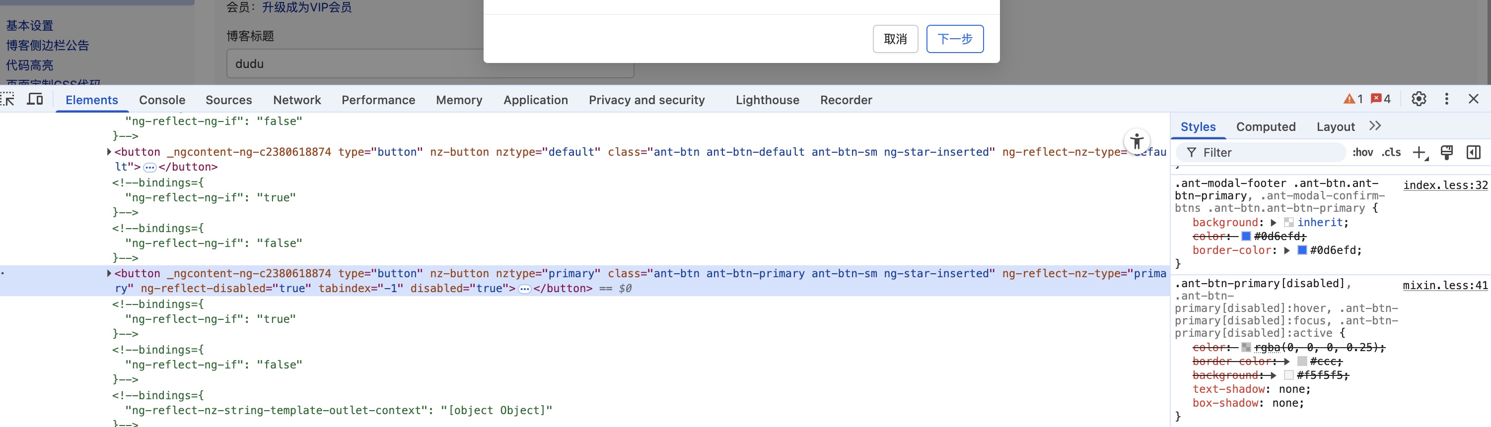This screenshot has width=1491, height=427.
Task: Open rendering emulations paintbrush icon
Action: coord(1446,153)
